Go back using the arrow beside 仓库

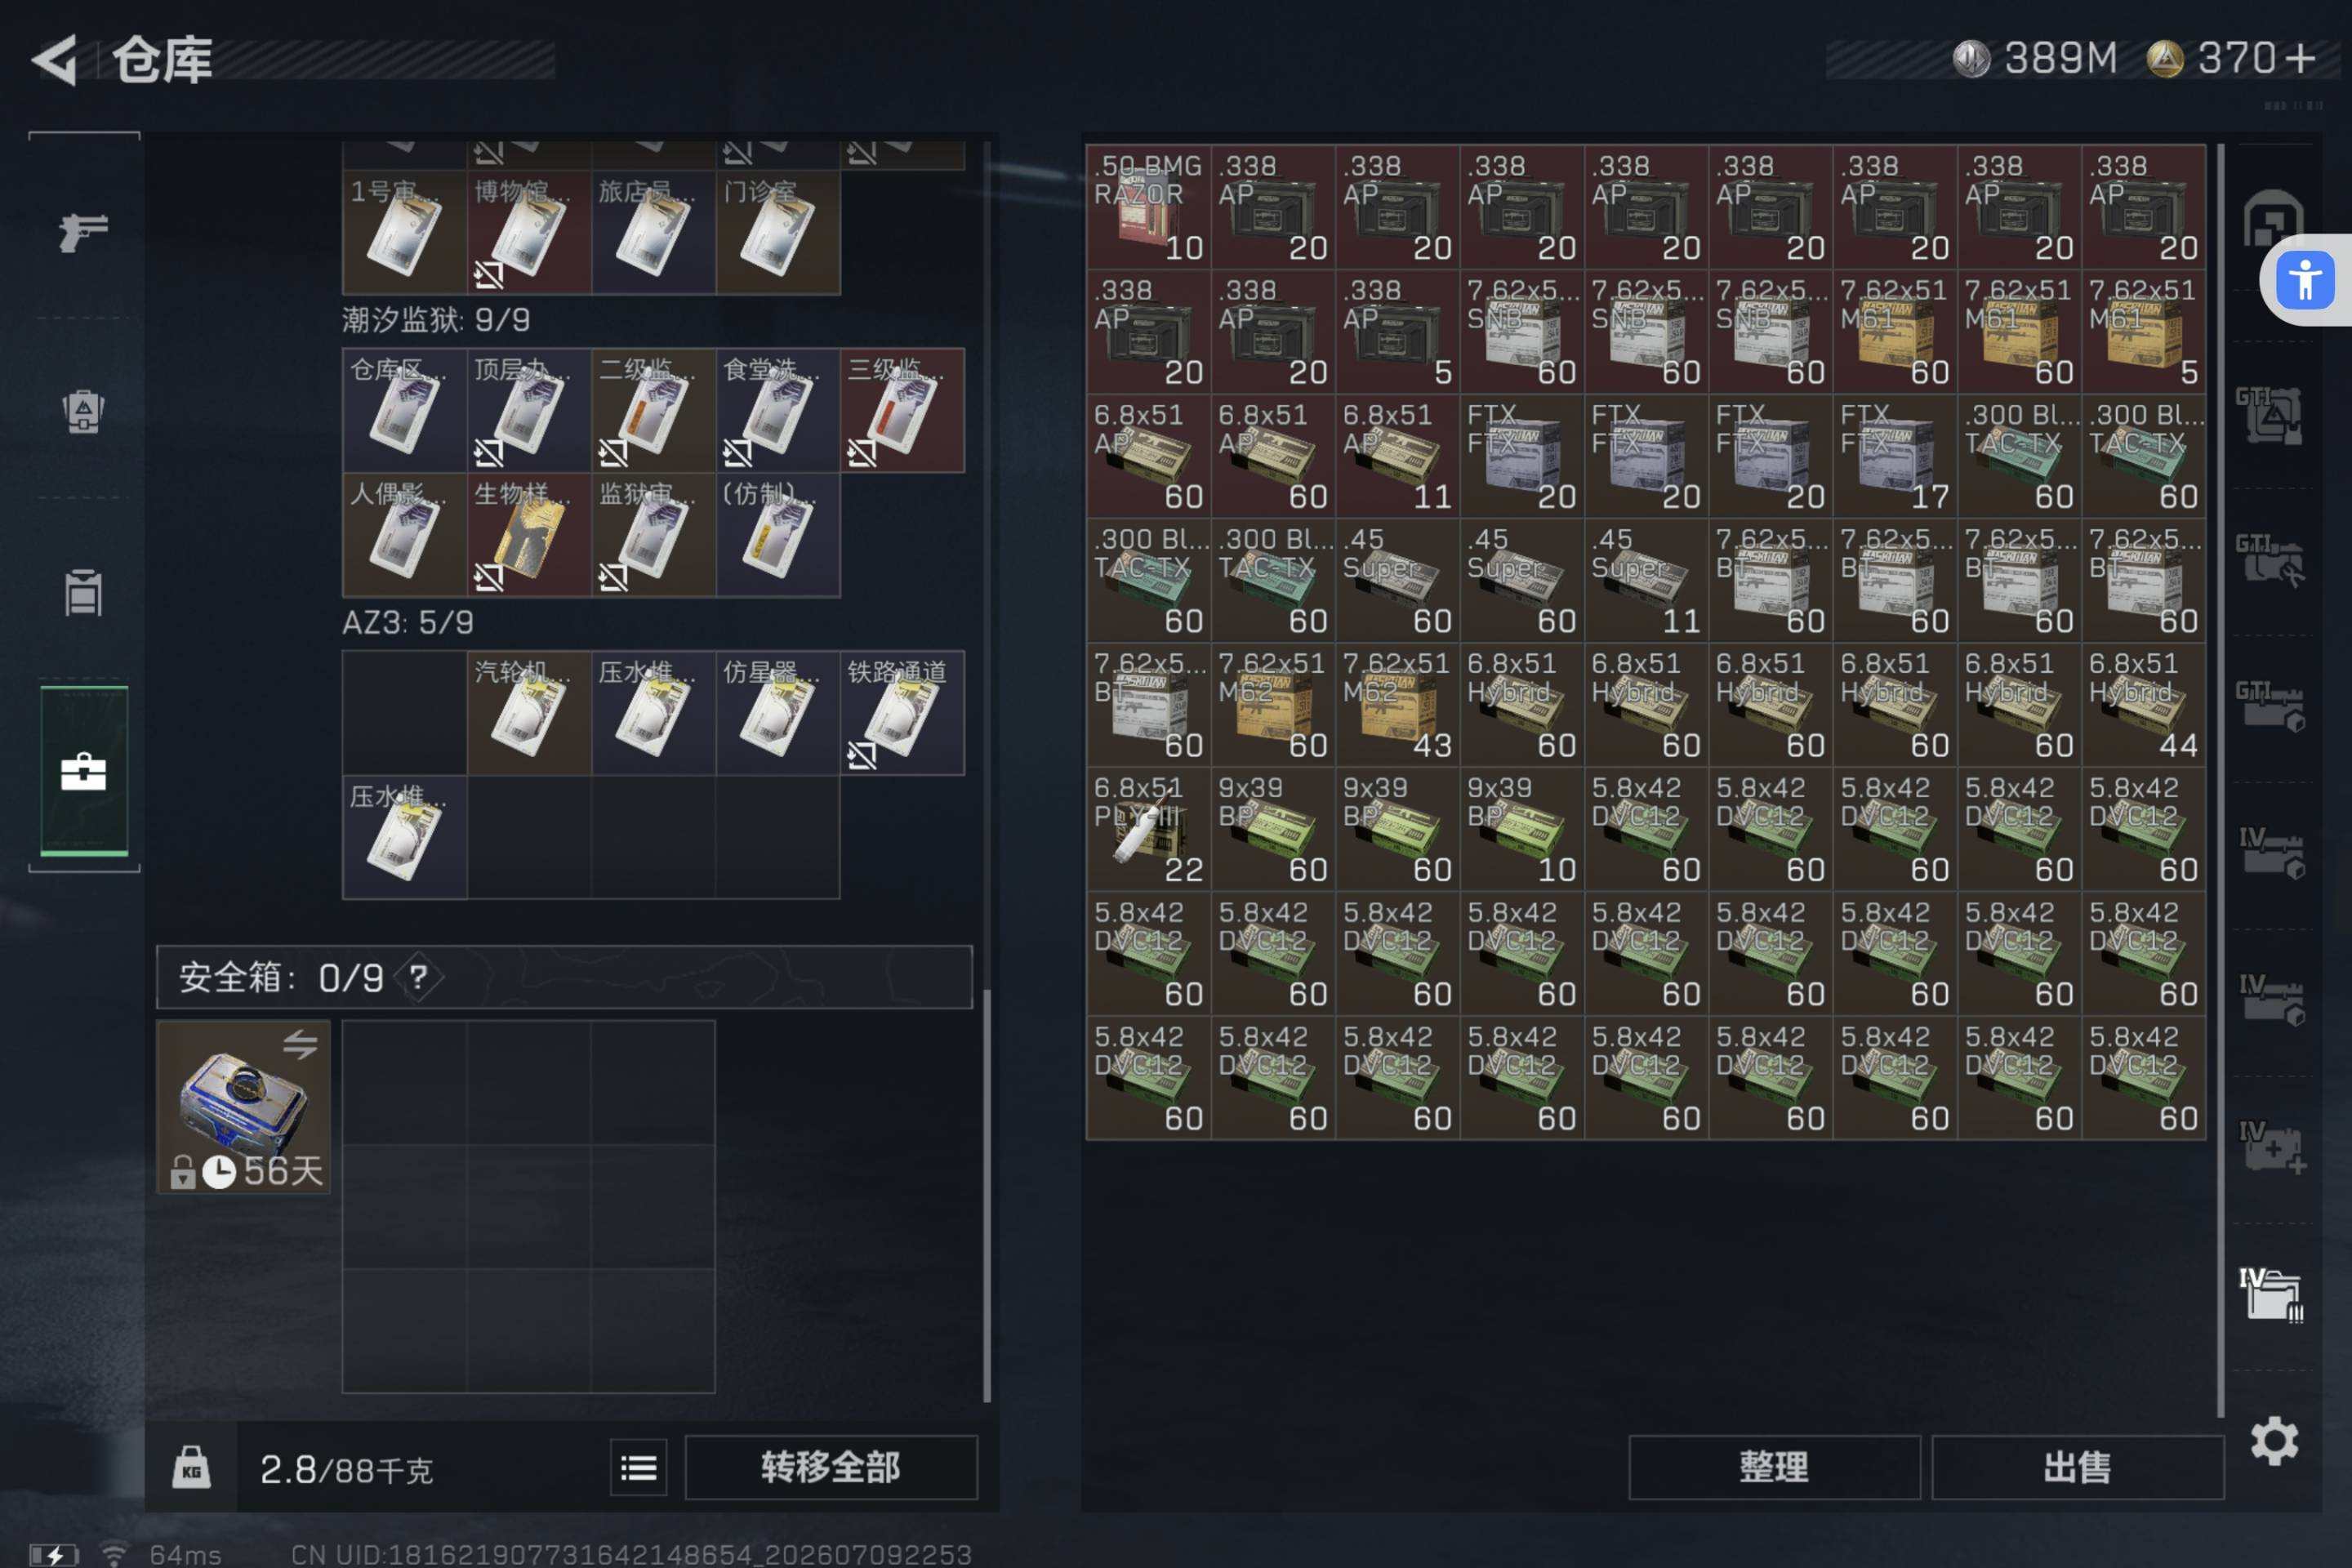coord(55,60)
